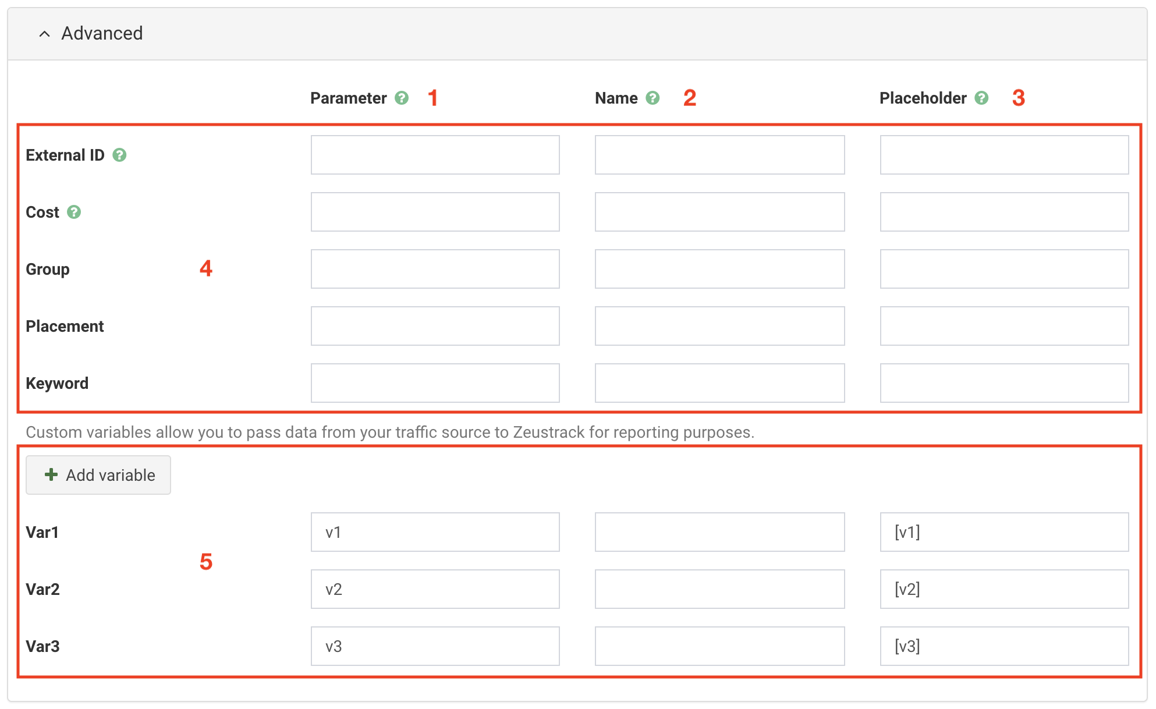Click the Advanced section header title

102,33
